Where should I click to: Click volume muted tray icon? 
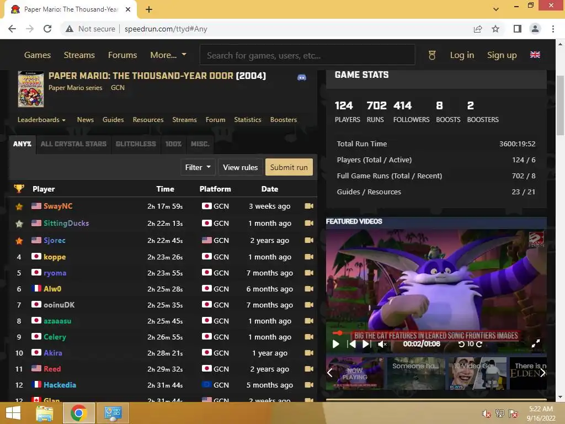point(486,414)
